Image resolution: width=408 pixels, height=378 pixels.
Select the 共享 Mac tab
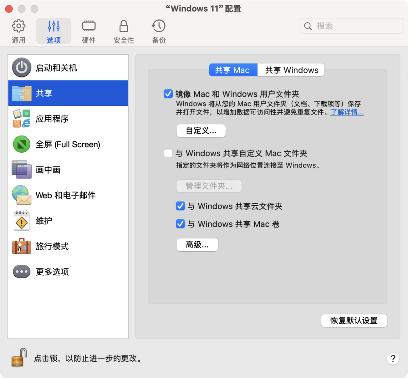tap(233, 70)
